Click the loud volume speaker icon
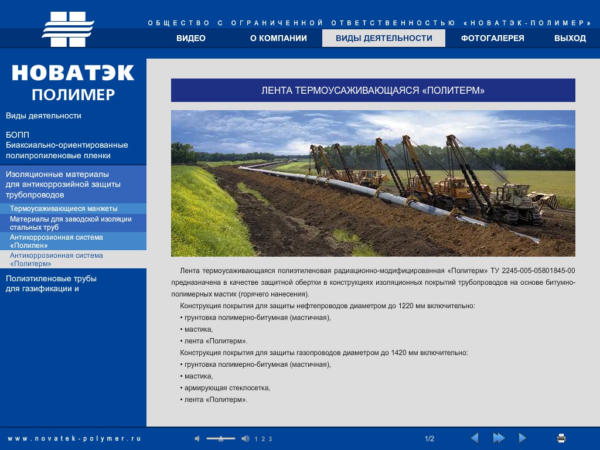 tap(246, 438)
